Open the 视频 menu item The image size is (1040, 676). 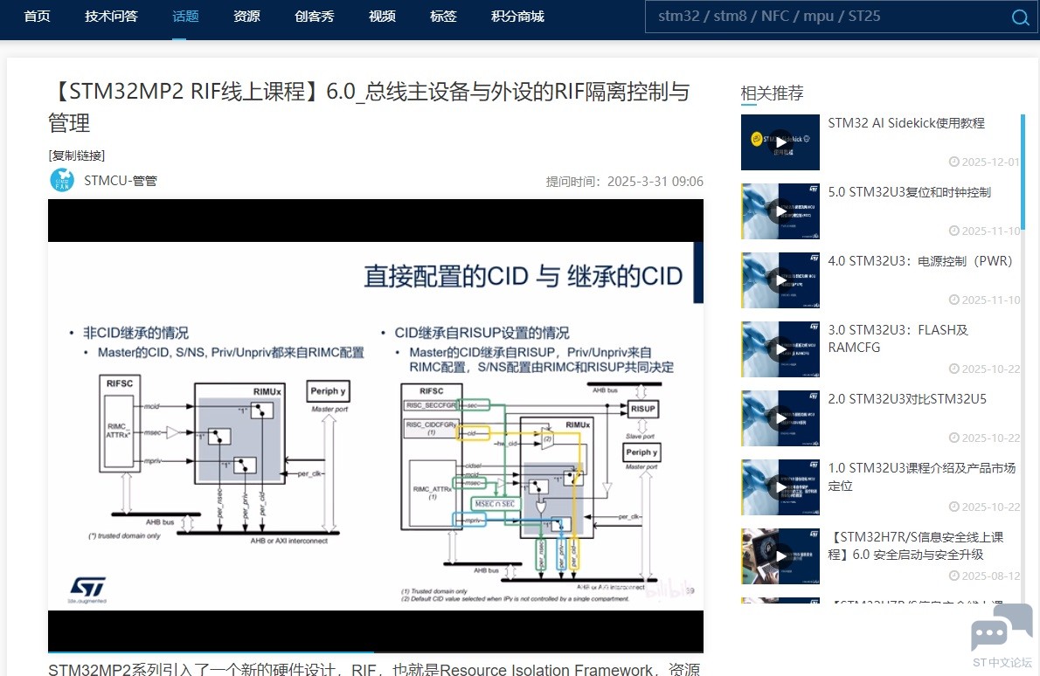pos(382,17)
